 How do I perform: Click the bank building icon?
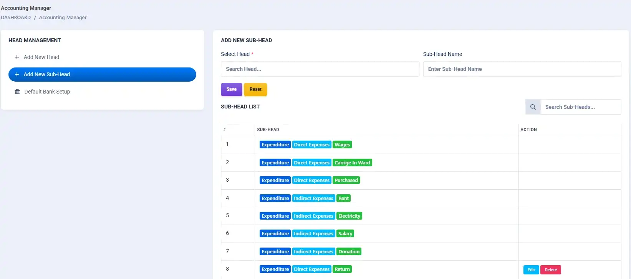click(17, 92)
